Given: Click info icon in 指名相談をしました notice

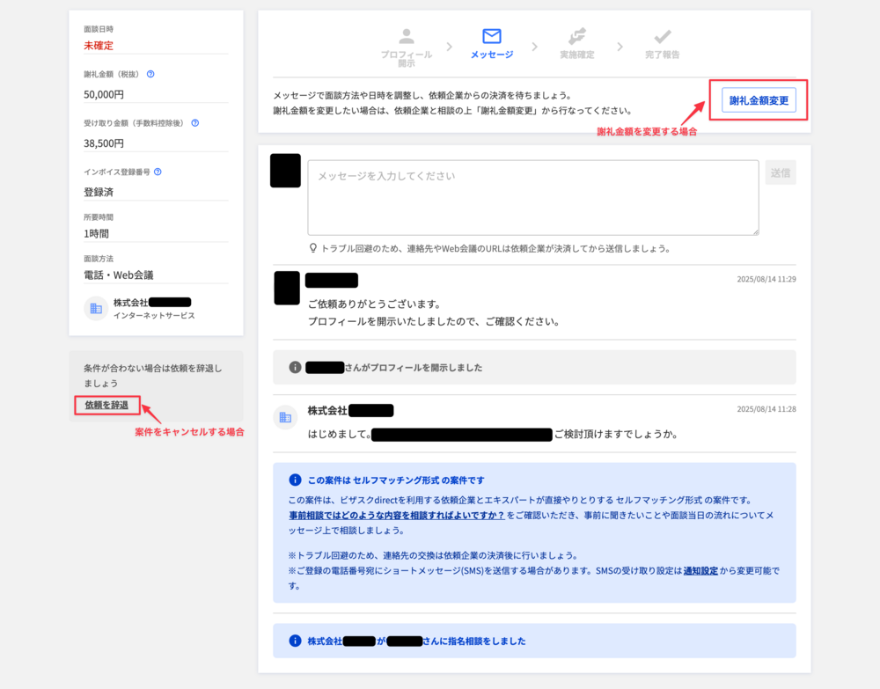Looking at the screenshot, I should click(295, 641).
